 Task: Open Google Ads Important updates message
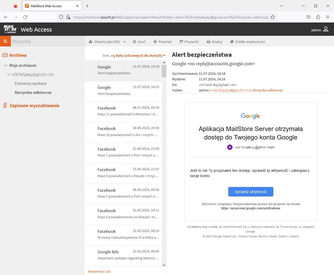123,256
